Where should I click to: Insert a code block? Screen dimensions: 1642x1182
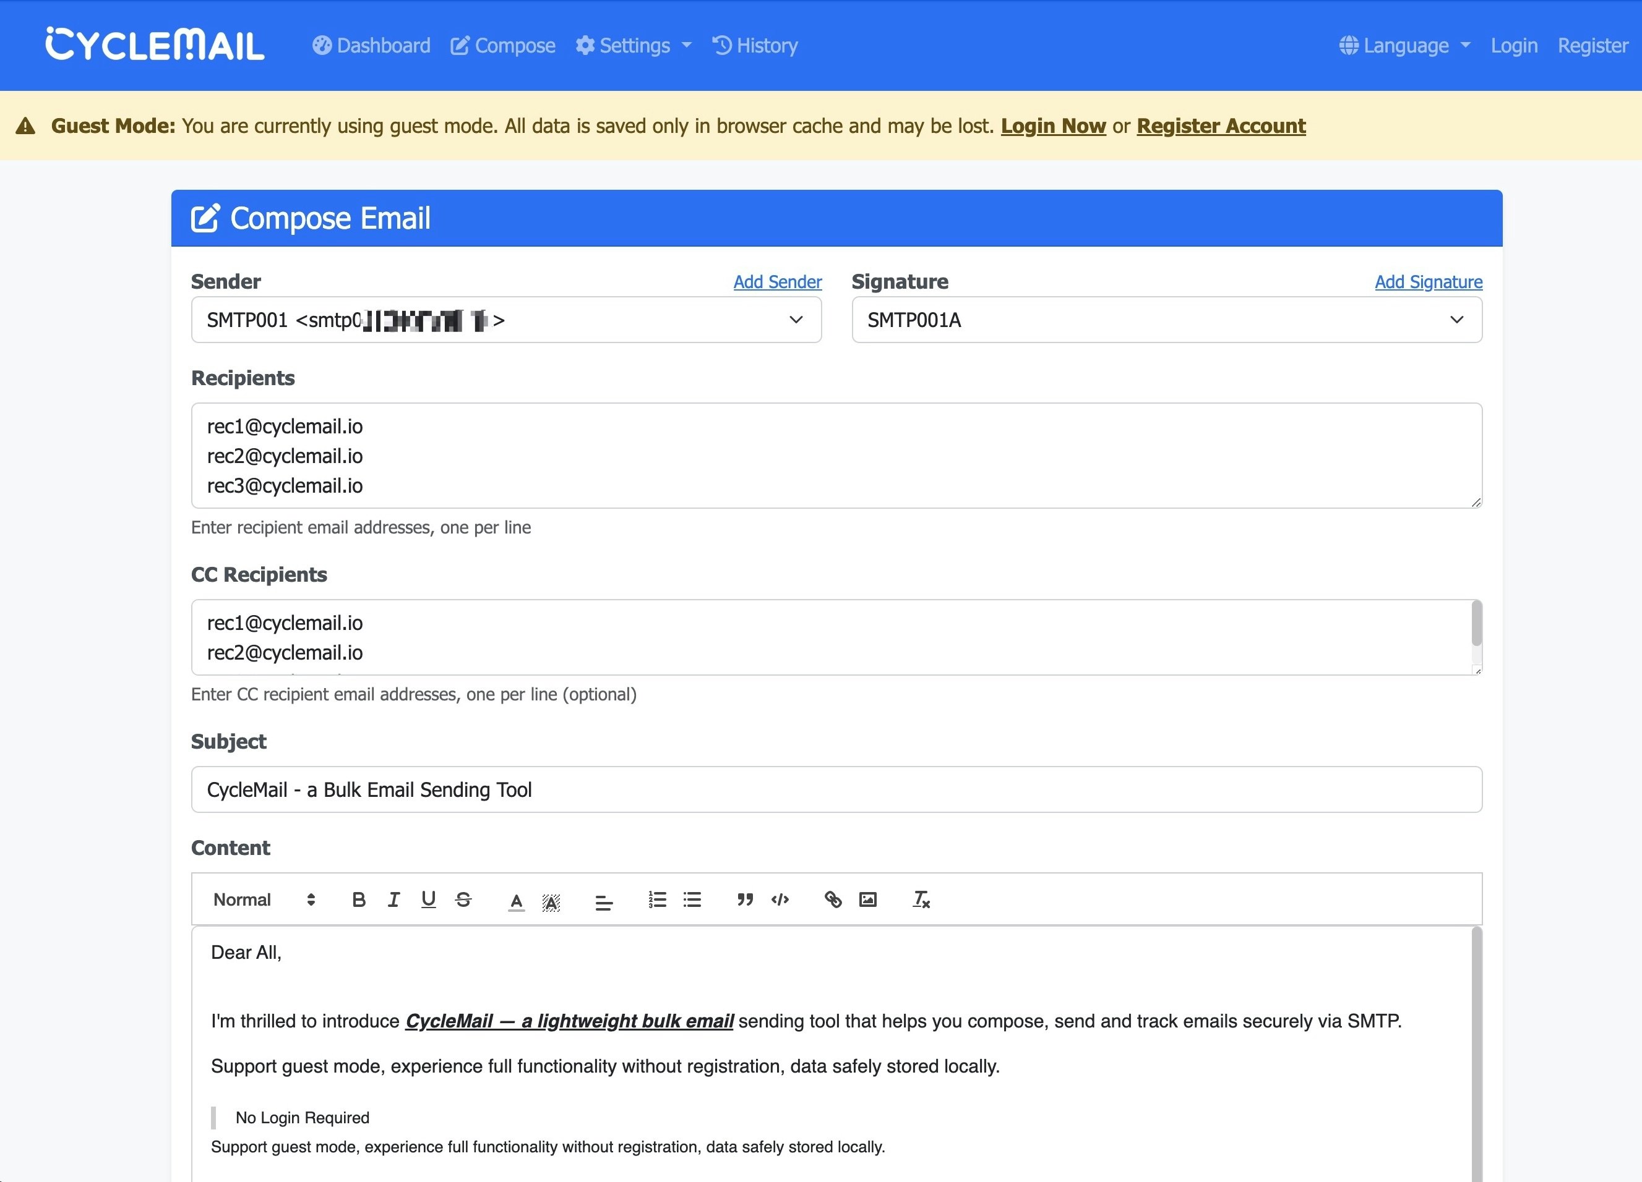[780, 899]
